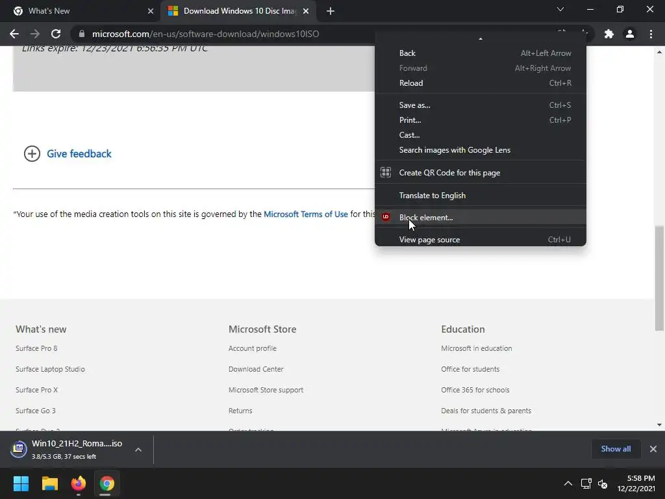Click the scrollbar down arrow
The height and width of the screenshot is (499, 665).
tap(659, 425)
